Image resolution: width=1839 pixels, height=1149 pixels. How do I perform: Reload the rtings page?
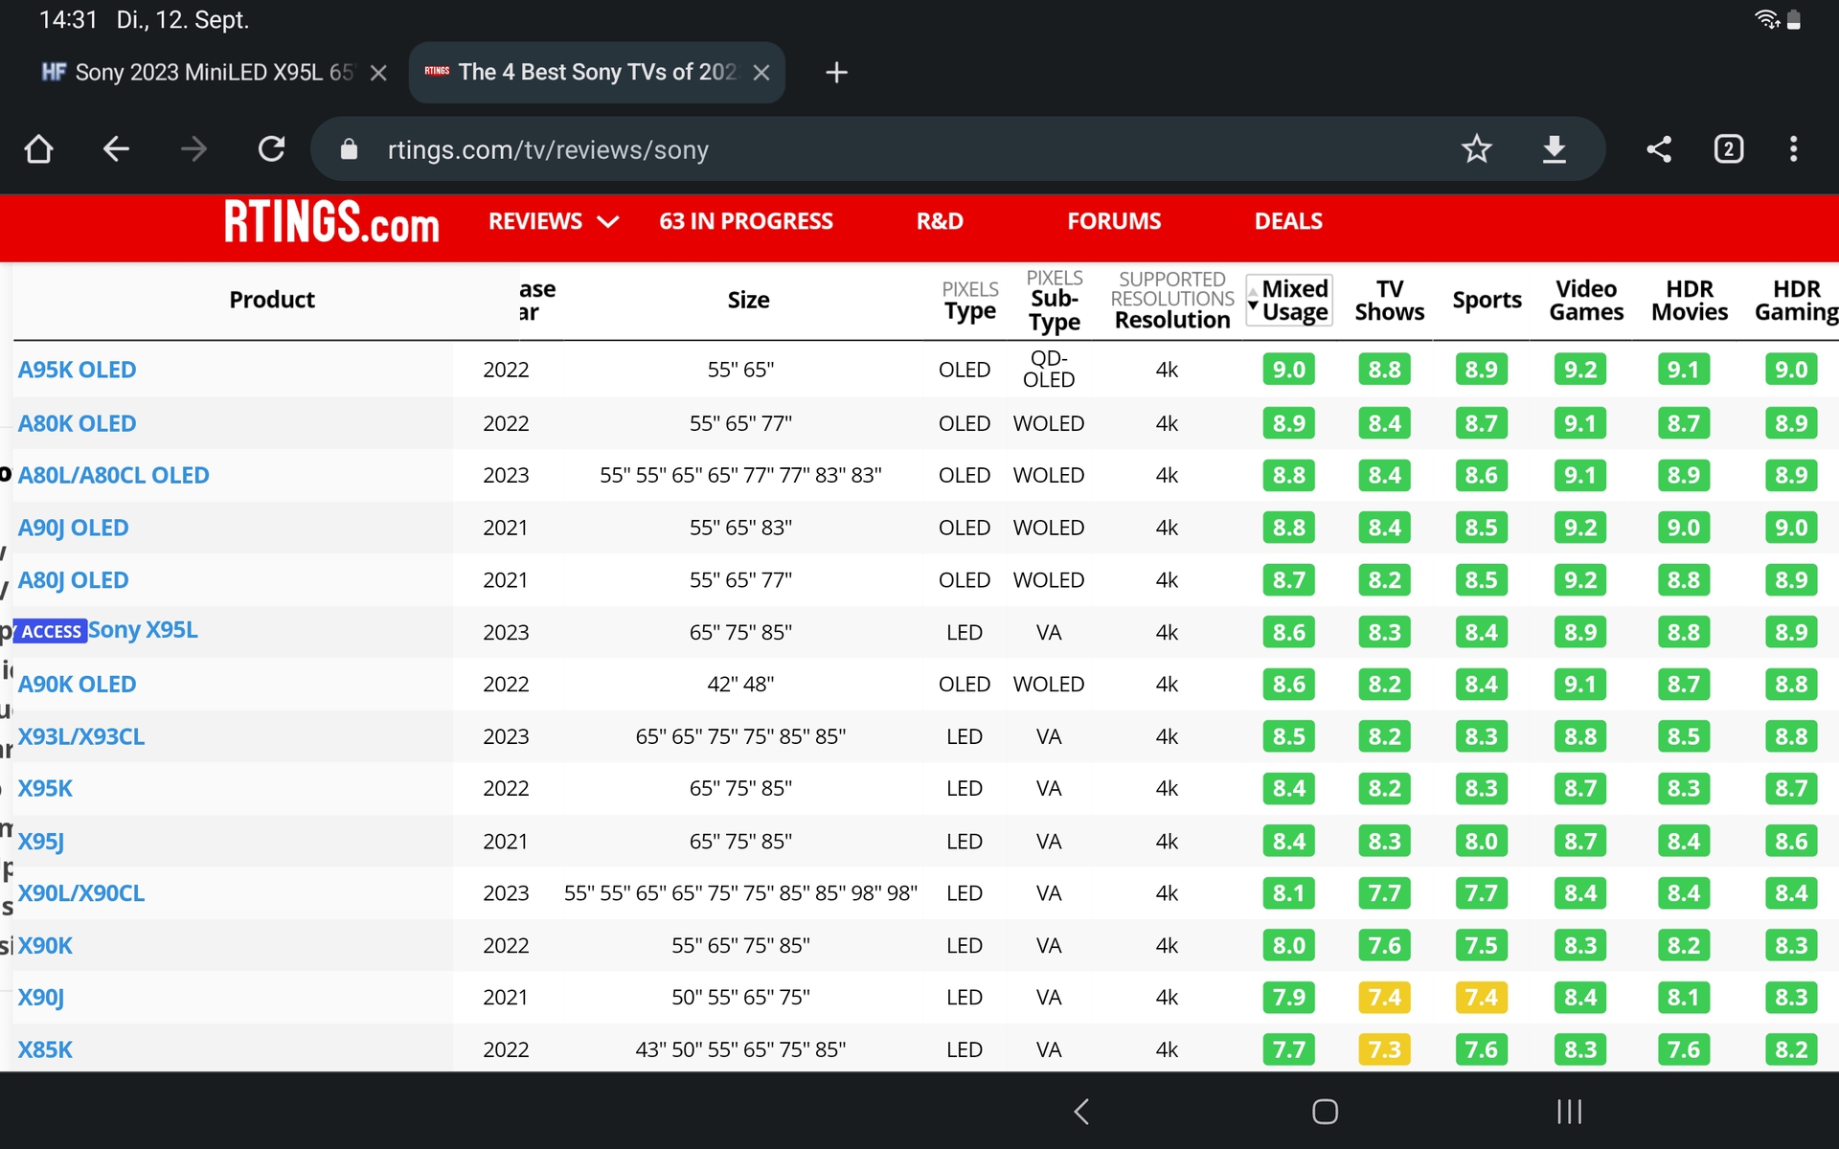tap(271, 149)
